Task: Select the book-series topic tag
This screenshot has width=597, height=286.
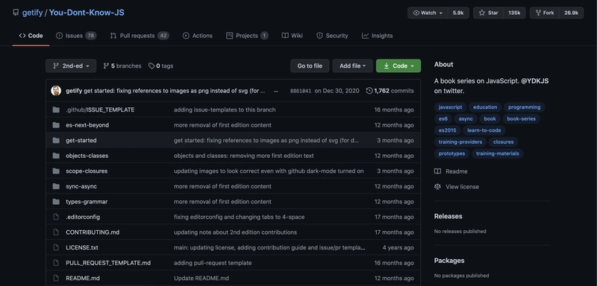Action: tap(521, 119)
